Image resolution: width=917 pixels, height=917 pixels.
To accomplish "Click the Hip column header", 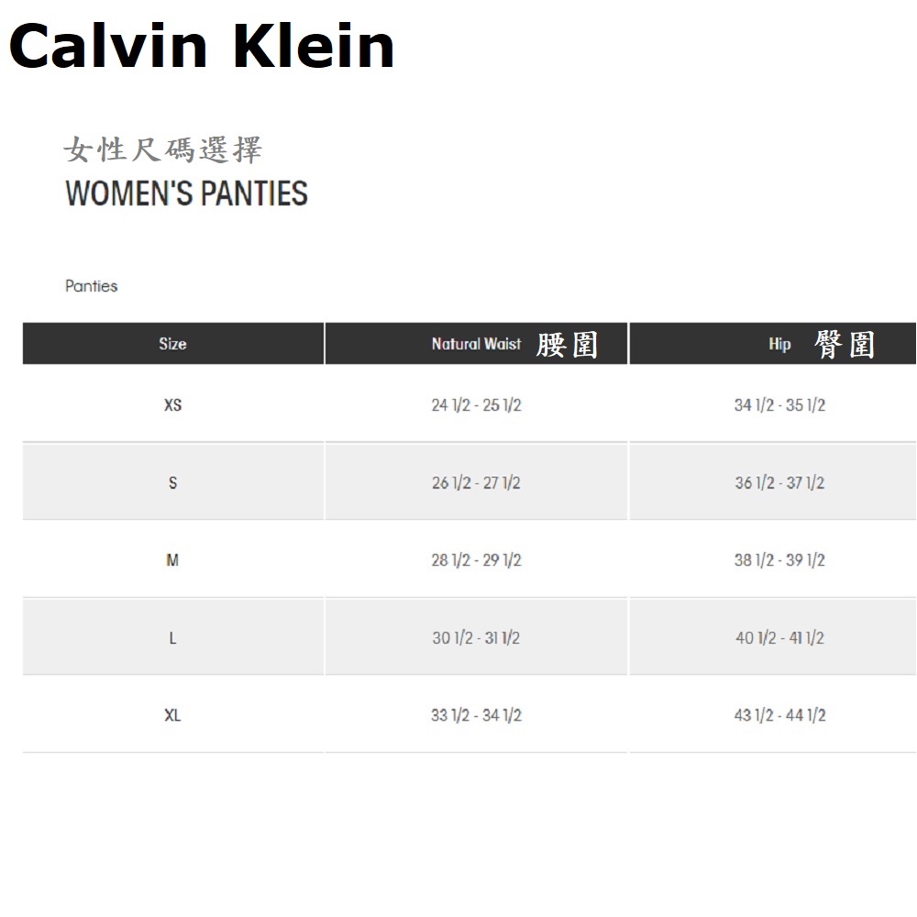I will coord(779,344).
